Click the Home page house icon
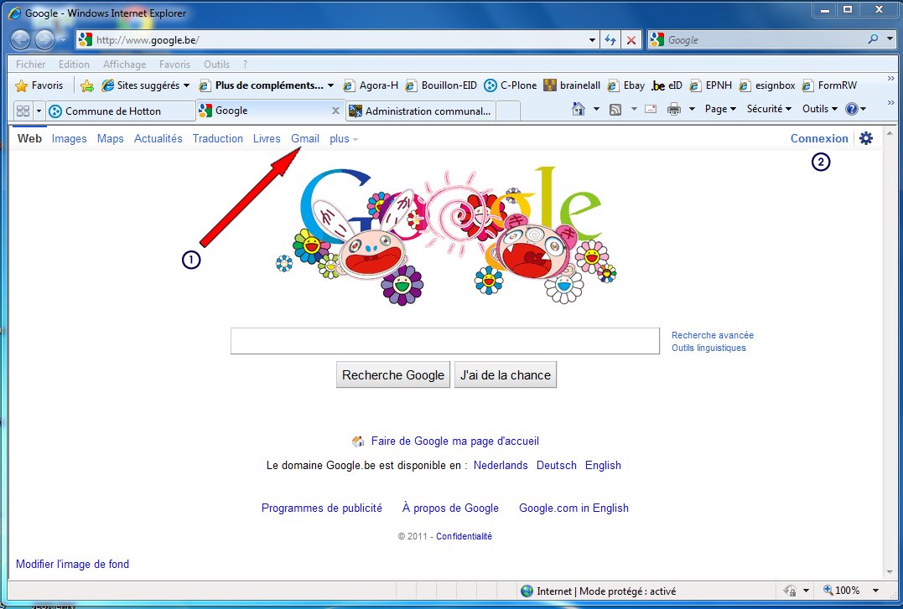903x609 pixels. (579, 109)
